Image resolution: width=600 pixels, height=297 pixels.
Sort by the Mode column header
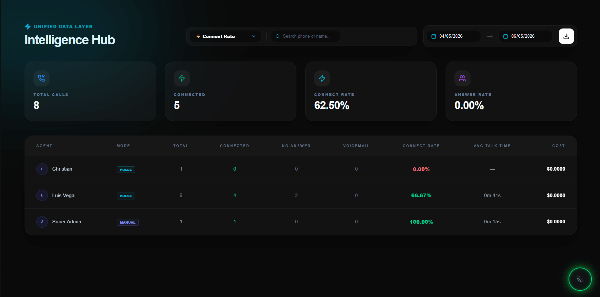123,146
